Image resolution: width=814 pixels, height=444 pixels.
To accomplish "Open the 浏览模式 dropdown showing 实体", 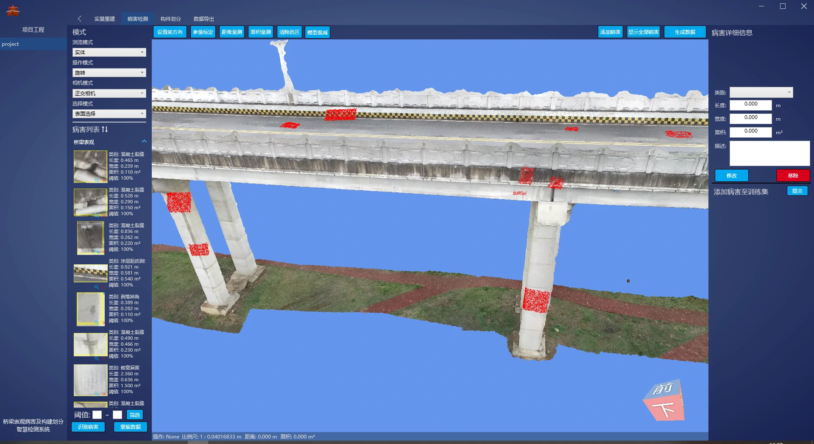I will tap(109, 53).
